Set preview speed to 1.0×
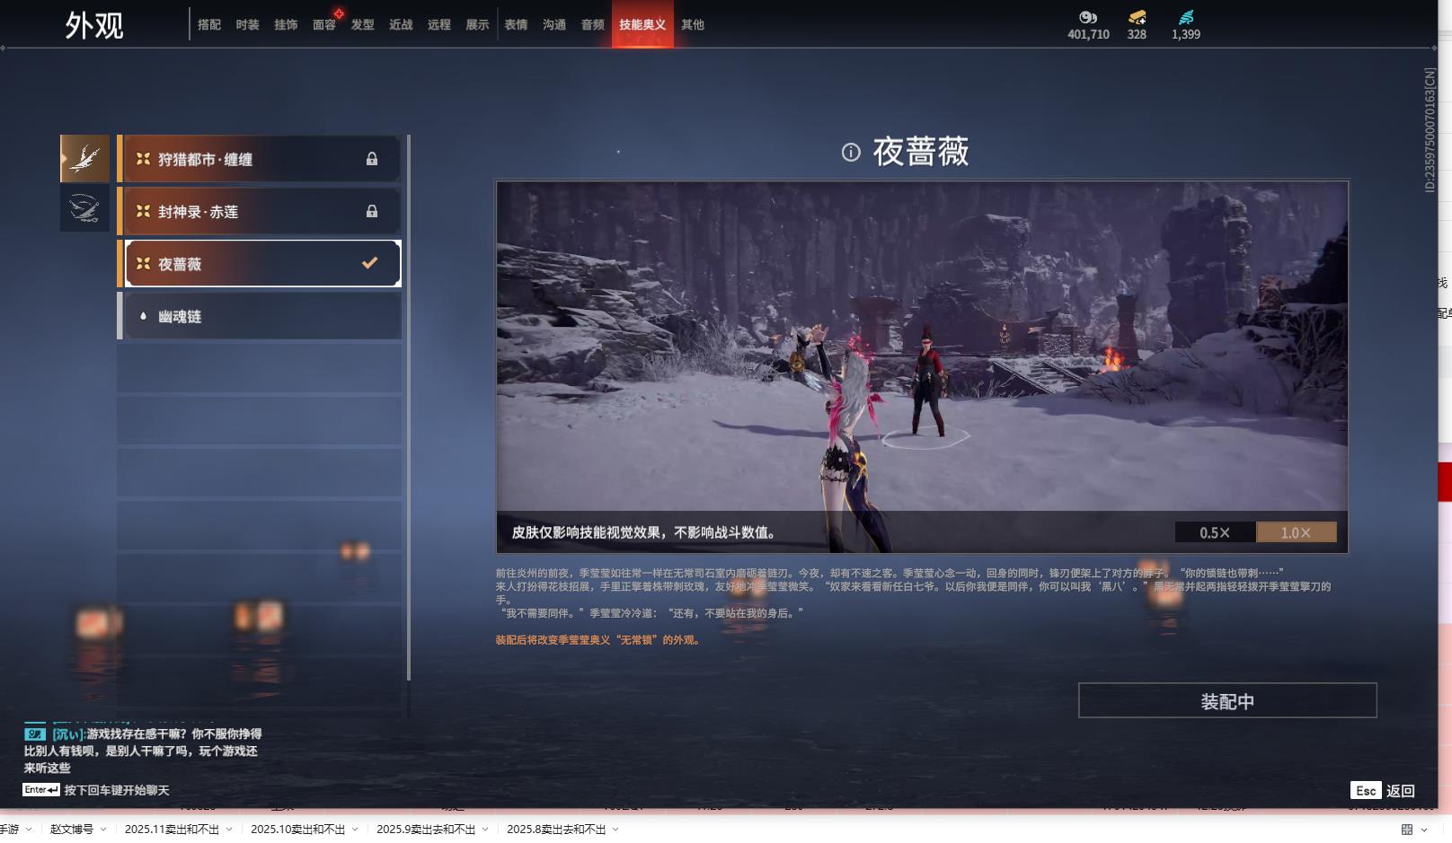The image size is (1452, 843). tap(1296, 532)
